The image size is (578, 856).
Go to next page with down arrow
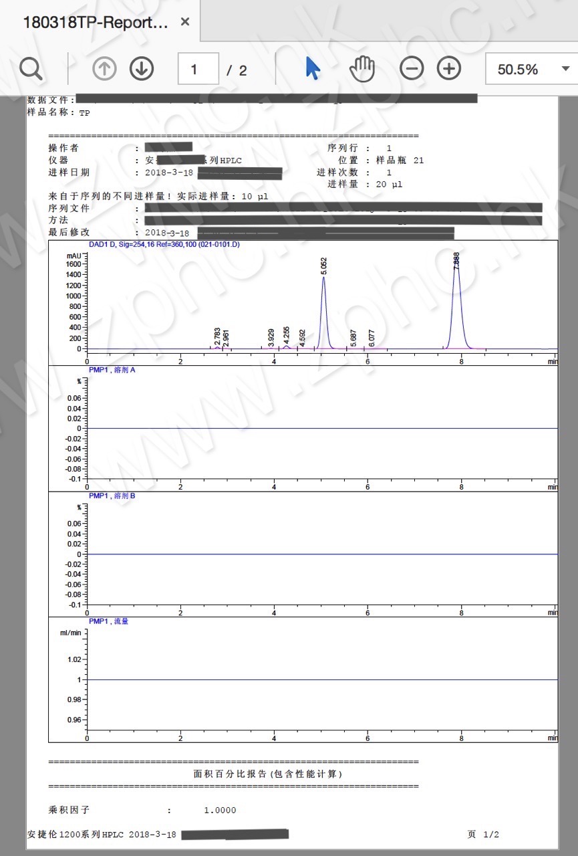coord(142,69)
